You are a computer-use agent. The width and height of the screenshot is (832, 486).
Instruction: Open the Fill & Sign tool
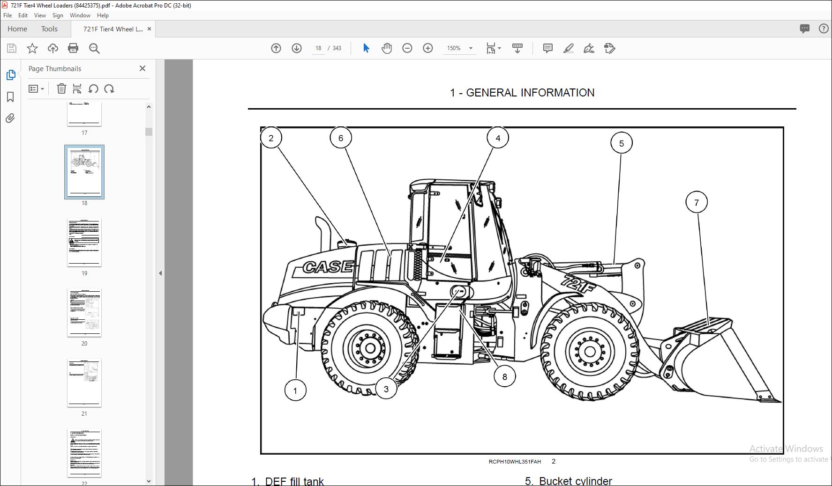pos(589,48)
